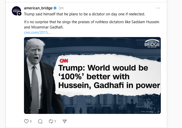
Task: Repost using the circular arrows icon
Action: point(51,121)
